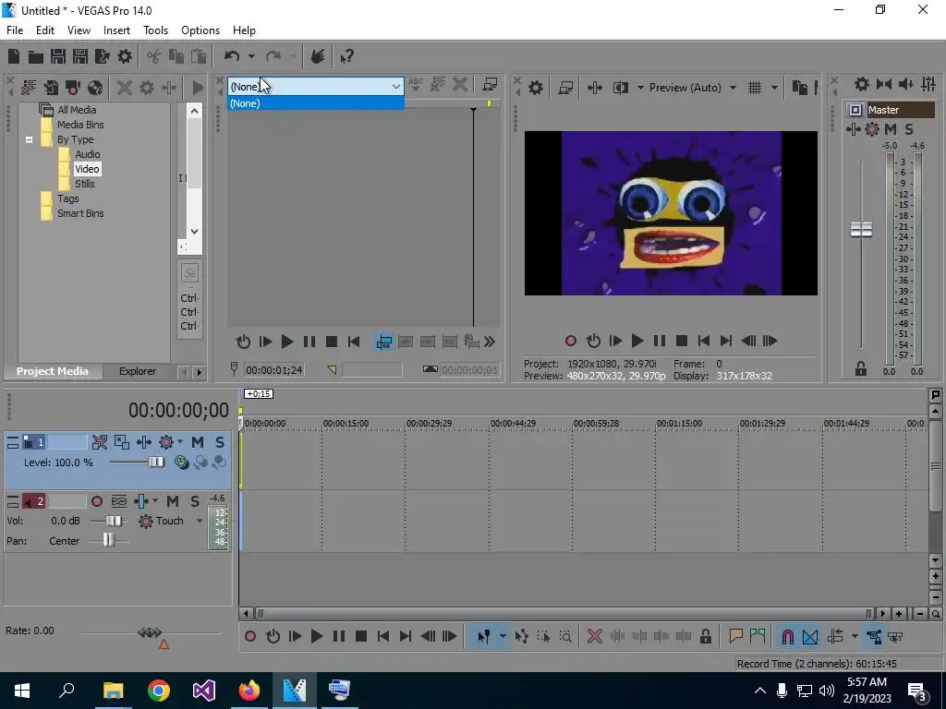Open split screen view dropdown arrow

click(640, 88)
